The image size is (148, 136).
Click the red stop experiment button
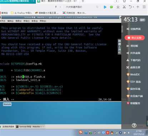[135, 38]
